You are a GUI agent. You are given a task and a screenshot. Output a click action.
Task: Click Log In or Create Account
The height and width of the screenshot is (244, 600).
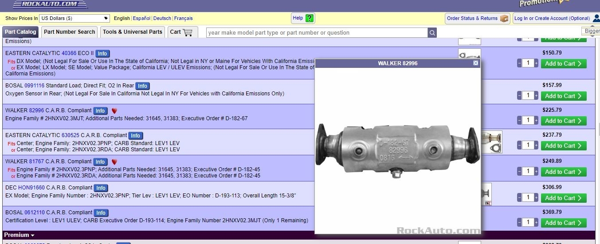point(552,18)
